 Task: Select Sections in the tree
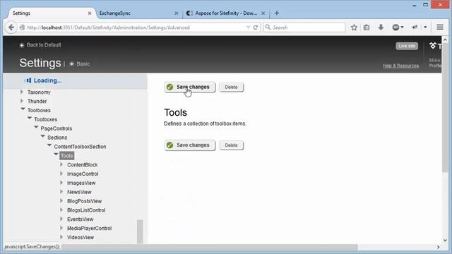57,138
